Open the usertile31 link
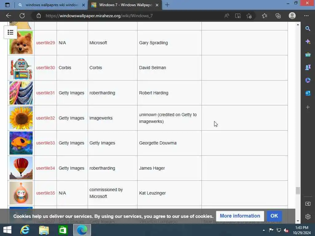 click(46, 93)
